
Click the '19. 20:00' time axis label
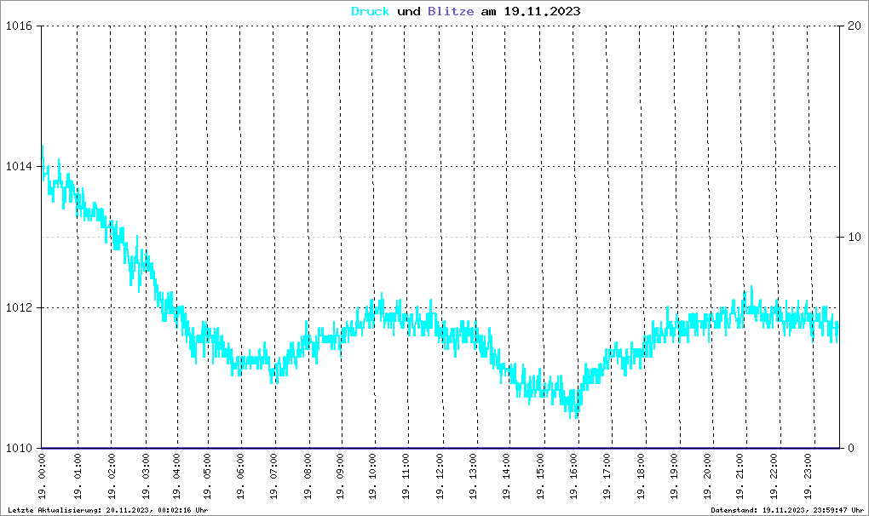pyautogui.click(x=708, y=477)
